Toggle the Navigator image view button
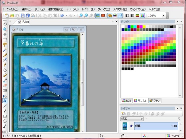 click(98, 16)
